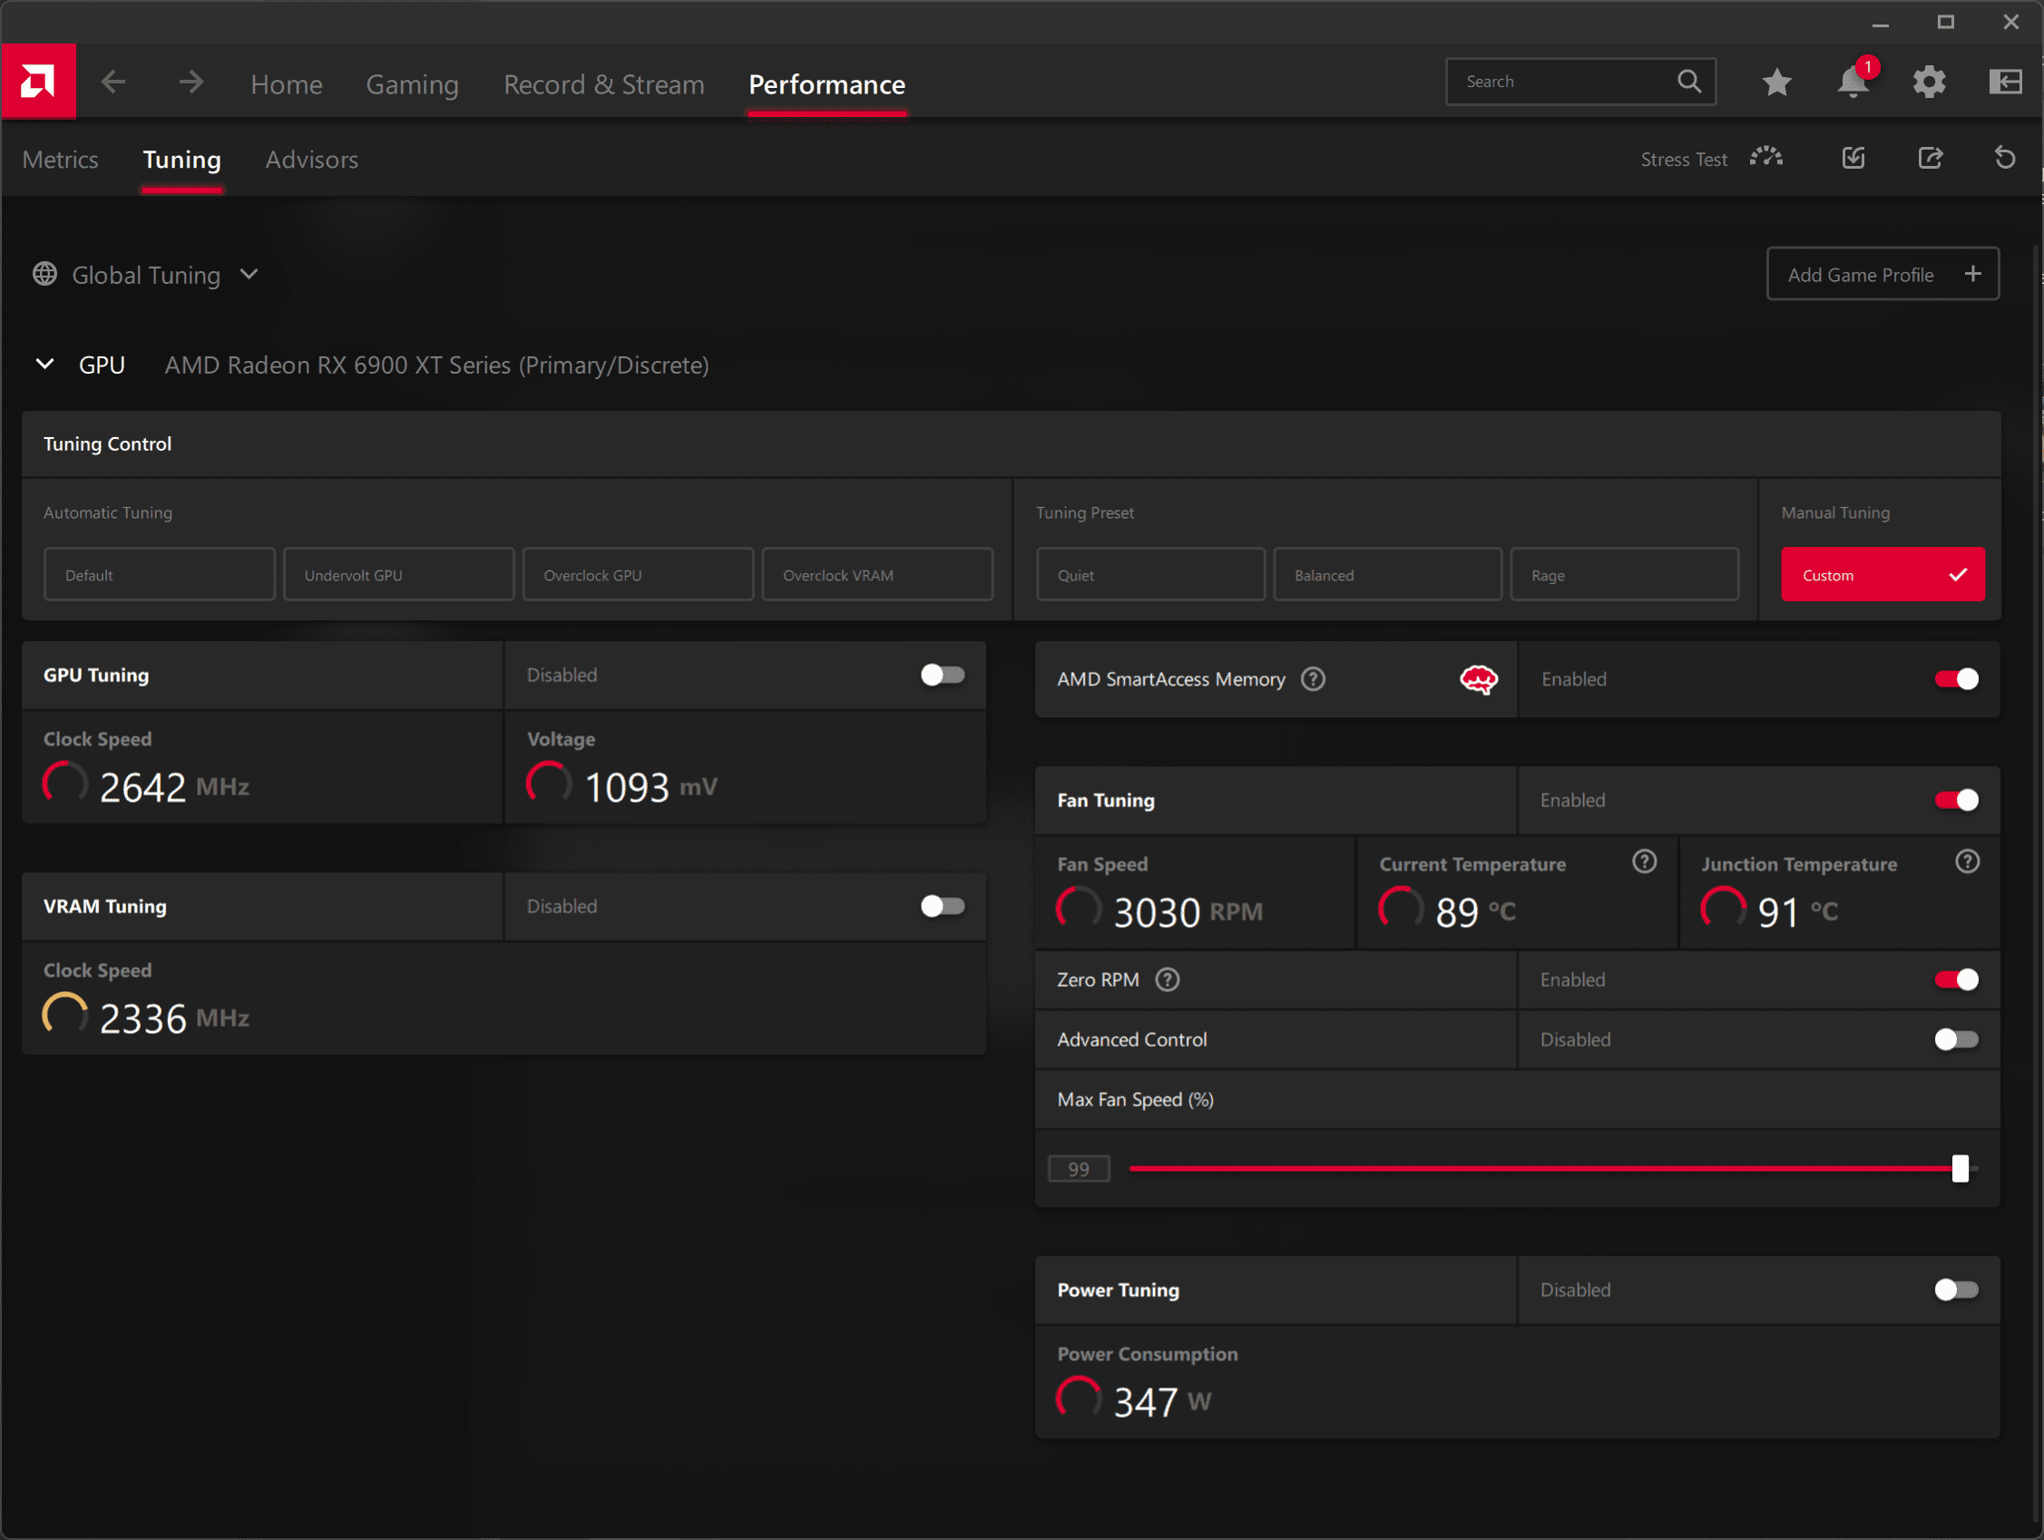
Task: Click the export profile share icon
Action: point(1930,158)
